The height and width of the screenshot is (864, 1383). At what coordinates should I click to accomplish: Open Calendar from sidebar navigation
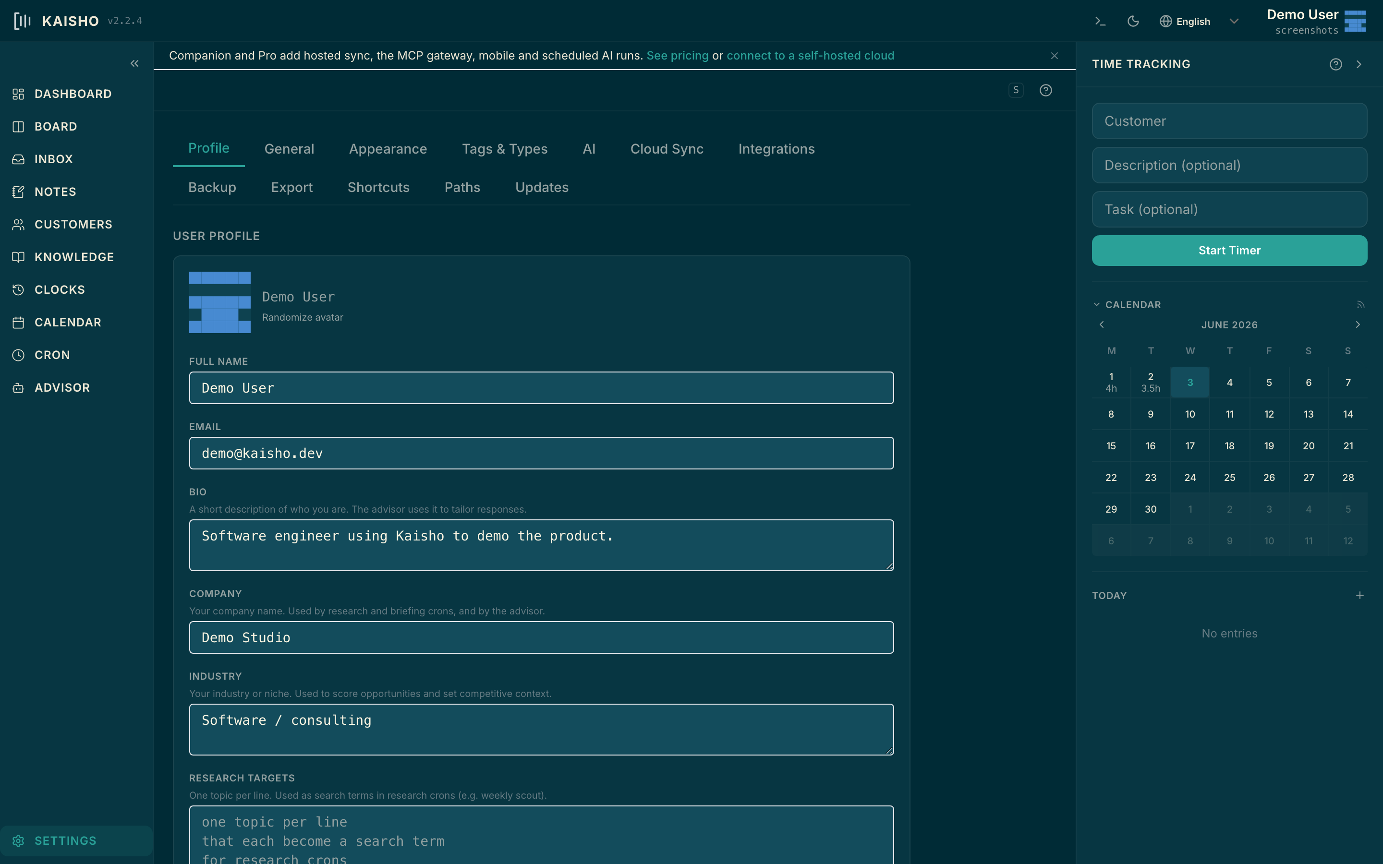point(76,322)
